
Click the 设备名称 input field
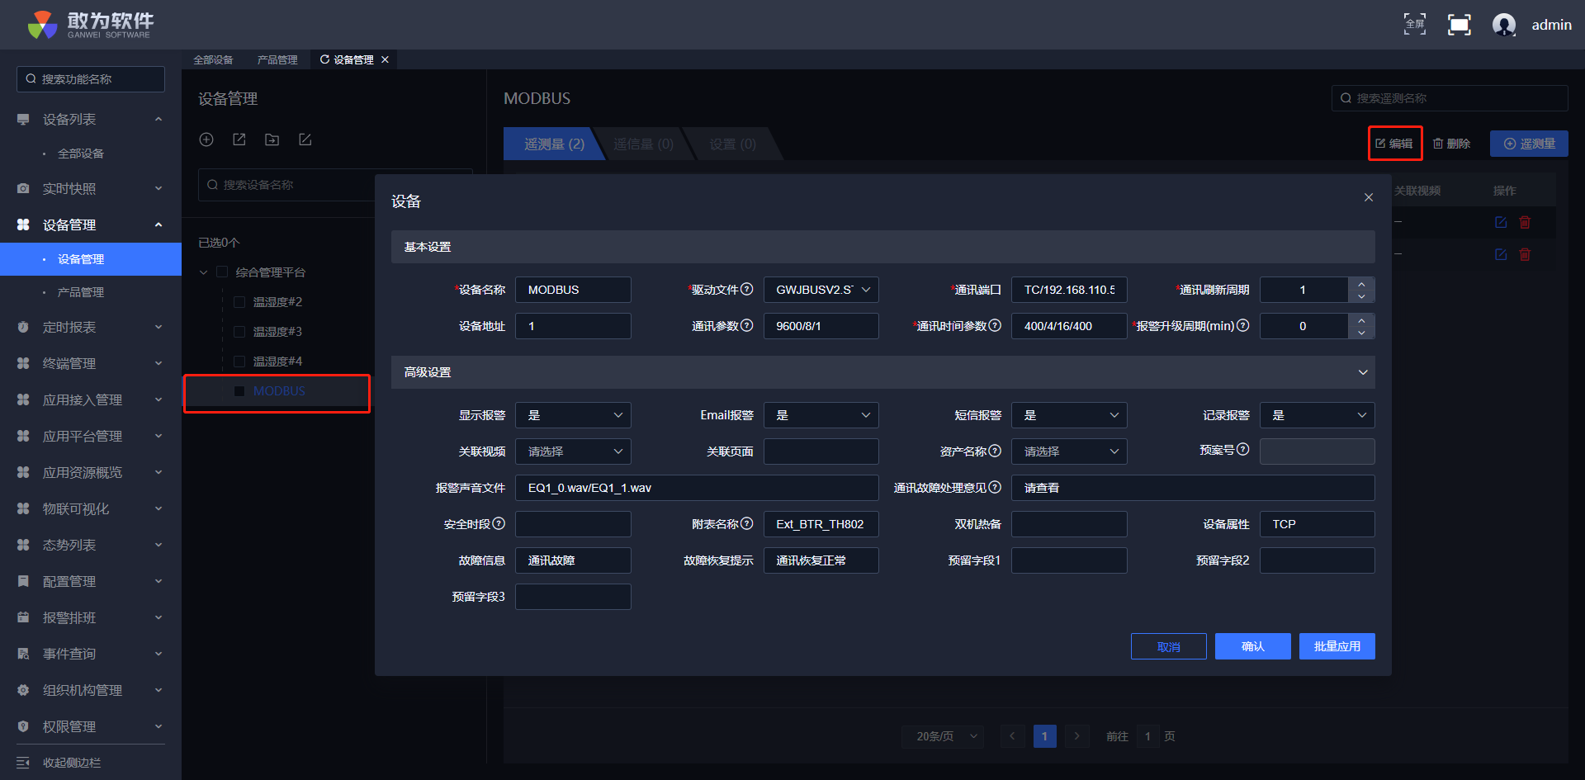coord(573,290)
